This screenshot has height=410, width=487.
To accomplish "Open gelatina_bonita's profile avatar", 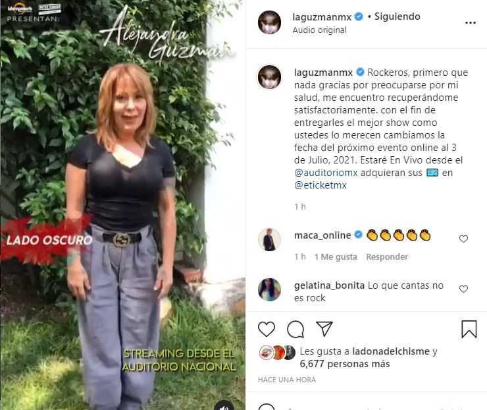I will click(x=269, y=289).
